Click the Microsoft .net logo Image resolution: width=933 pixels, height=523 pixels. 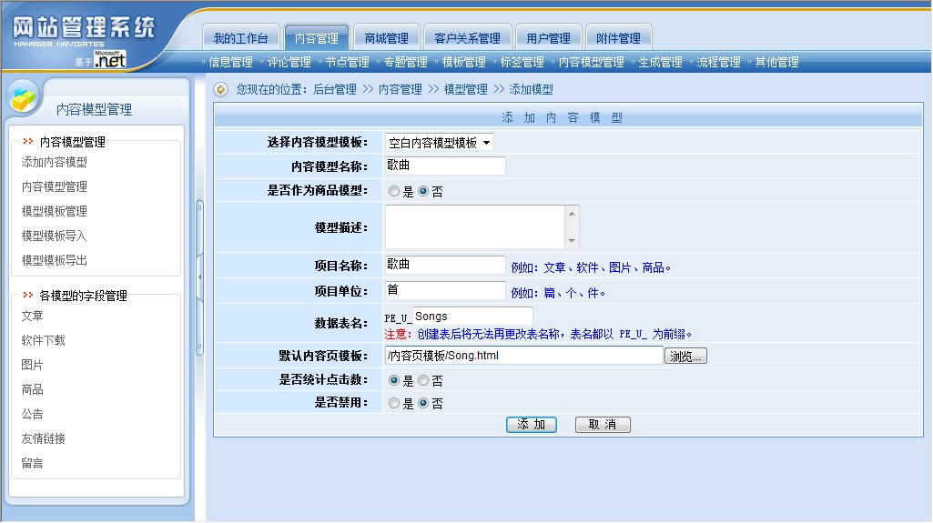[x=108, y=60]
